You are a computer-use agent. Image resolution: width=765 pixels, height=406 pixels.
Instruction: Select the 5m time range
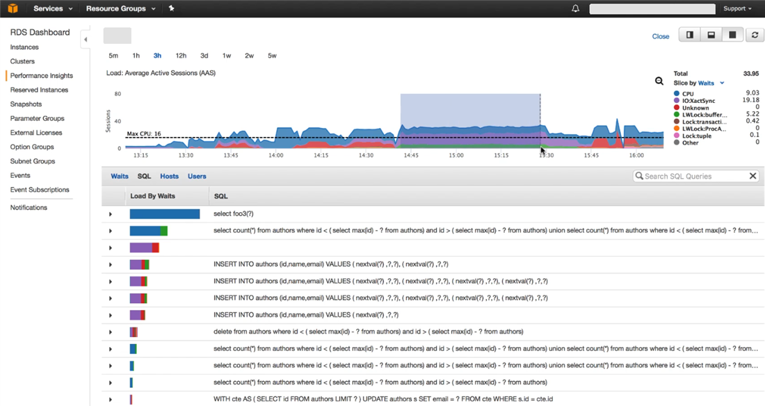(x=113, y=56)
